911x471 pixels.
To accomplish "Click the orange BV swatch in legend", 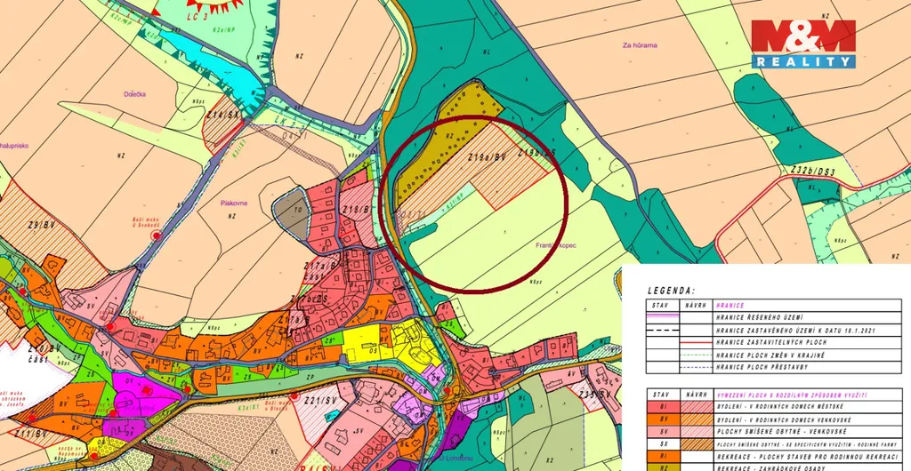I will tap(662, 420).
